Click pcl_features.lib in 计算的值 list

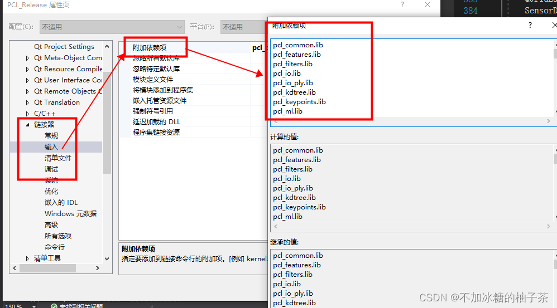click(x=297, y=160)
